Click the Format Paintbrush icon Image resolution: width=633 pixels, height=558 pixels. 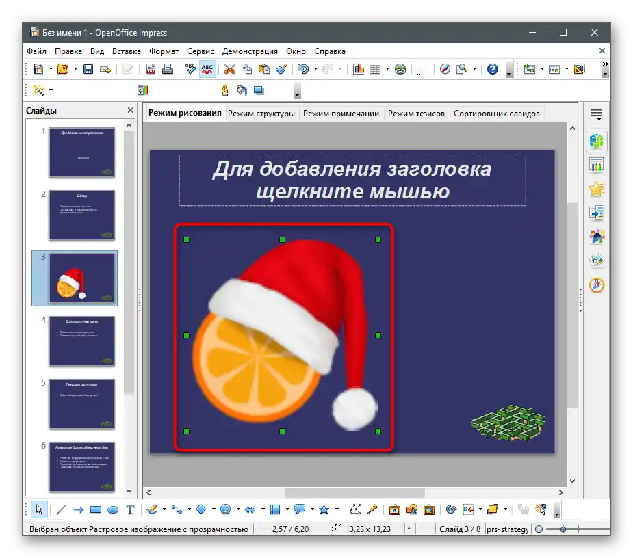pos(281,69)
